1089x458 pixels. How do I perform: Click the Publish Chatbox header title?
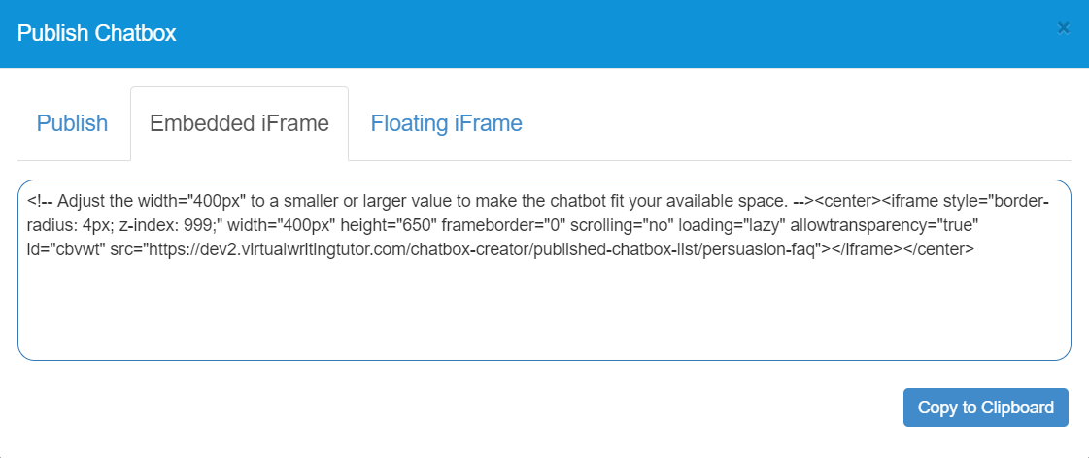click(96, 33)
